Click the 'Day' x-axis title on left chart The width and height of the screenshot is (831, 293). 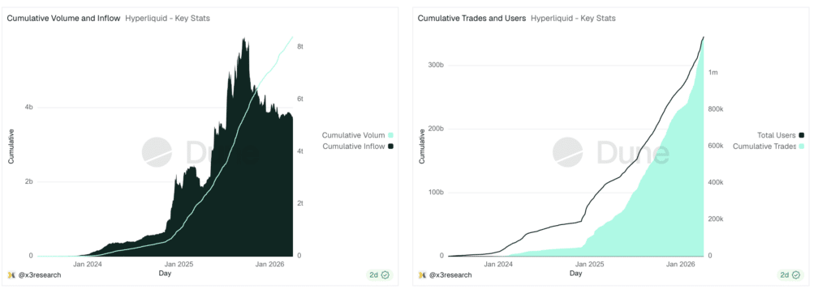165,273
